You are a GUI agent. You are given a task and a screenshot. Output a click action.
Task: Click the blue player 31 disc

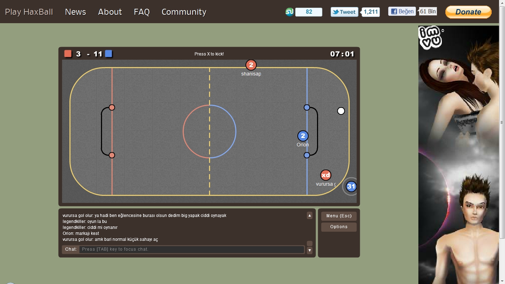(x=351, y=186)
